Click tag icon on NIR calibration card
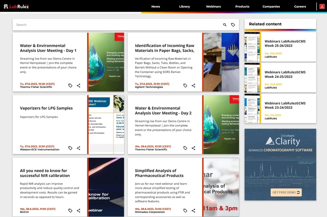 tap(70, 211)
